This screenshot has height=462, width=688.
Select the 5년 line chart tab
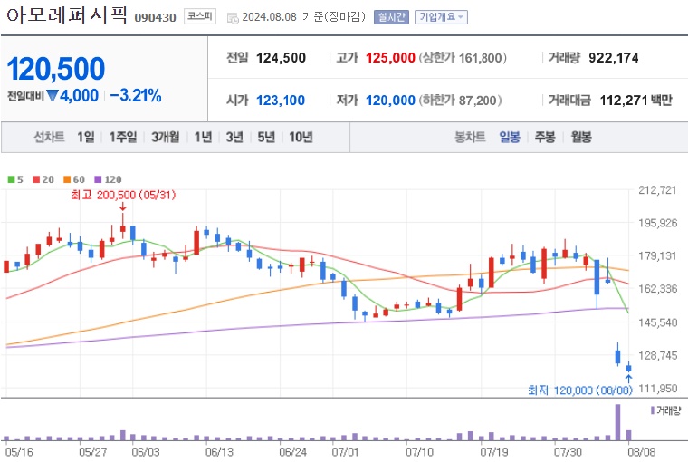tap(266, 137)
